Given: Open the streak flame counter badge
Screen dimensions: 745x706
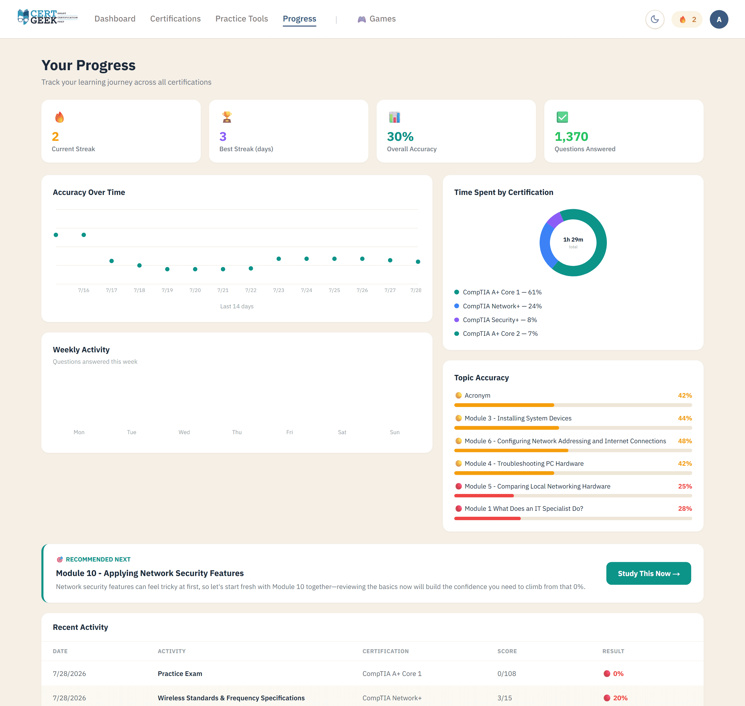Looking at the screenshot, I should 687,19.
